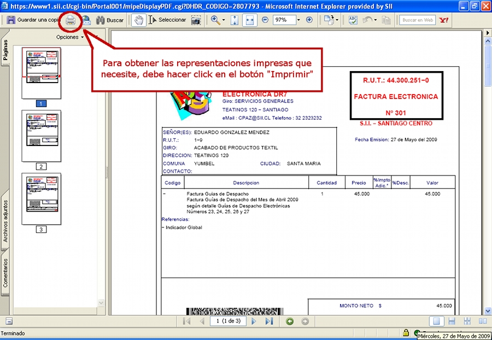This screenshot has height=340, width=492.
Task: Open the Archivos adjuntos side tab
Action: [5, 221]
